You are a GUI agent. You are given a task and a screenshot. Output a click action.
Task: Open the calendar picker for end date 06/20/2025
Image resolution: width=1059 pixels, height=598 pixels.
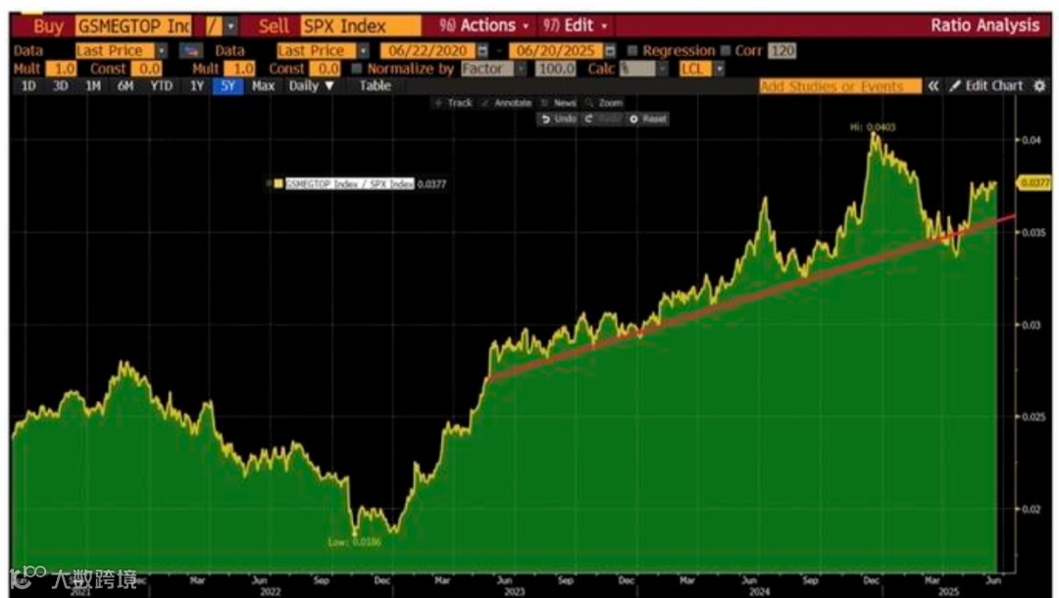point(610,51)
